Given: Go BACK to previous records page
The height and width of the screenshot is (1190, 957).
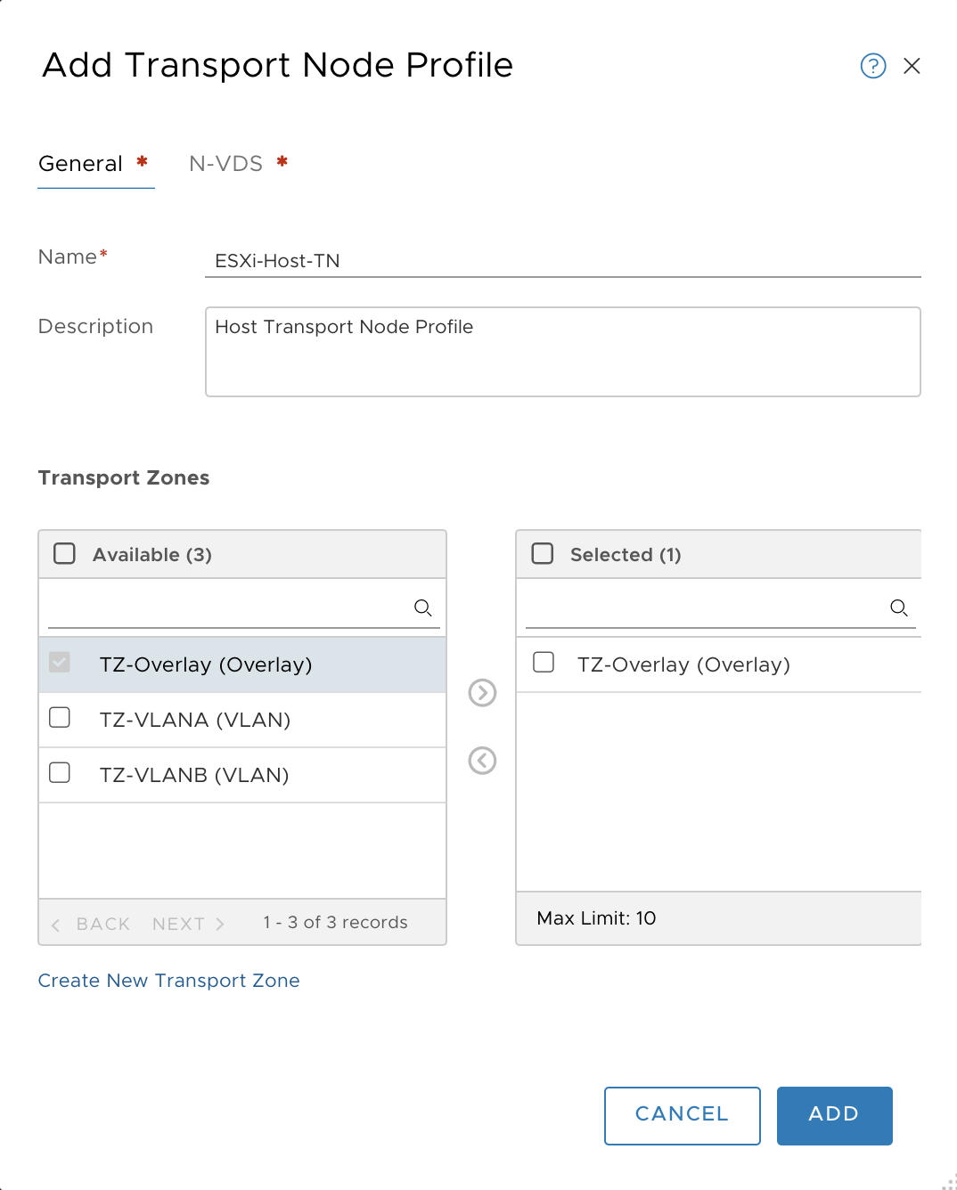Looking at the screenshot, I should click(91, 924).
